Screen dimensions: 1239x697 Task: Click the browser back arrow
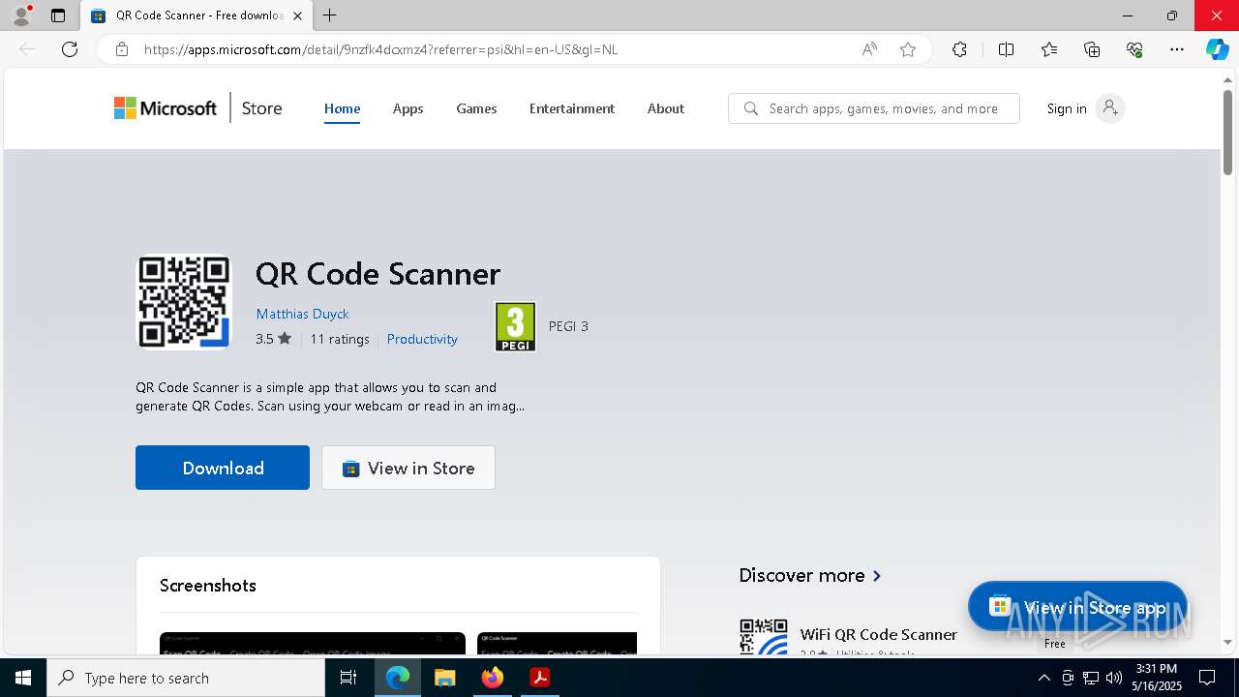tap(27, 49)
